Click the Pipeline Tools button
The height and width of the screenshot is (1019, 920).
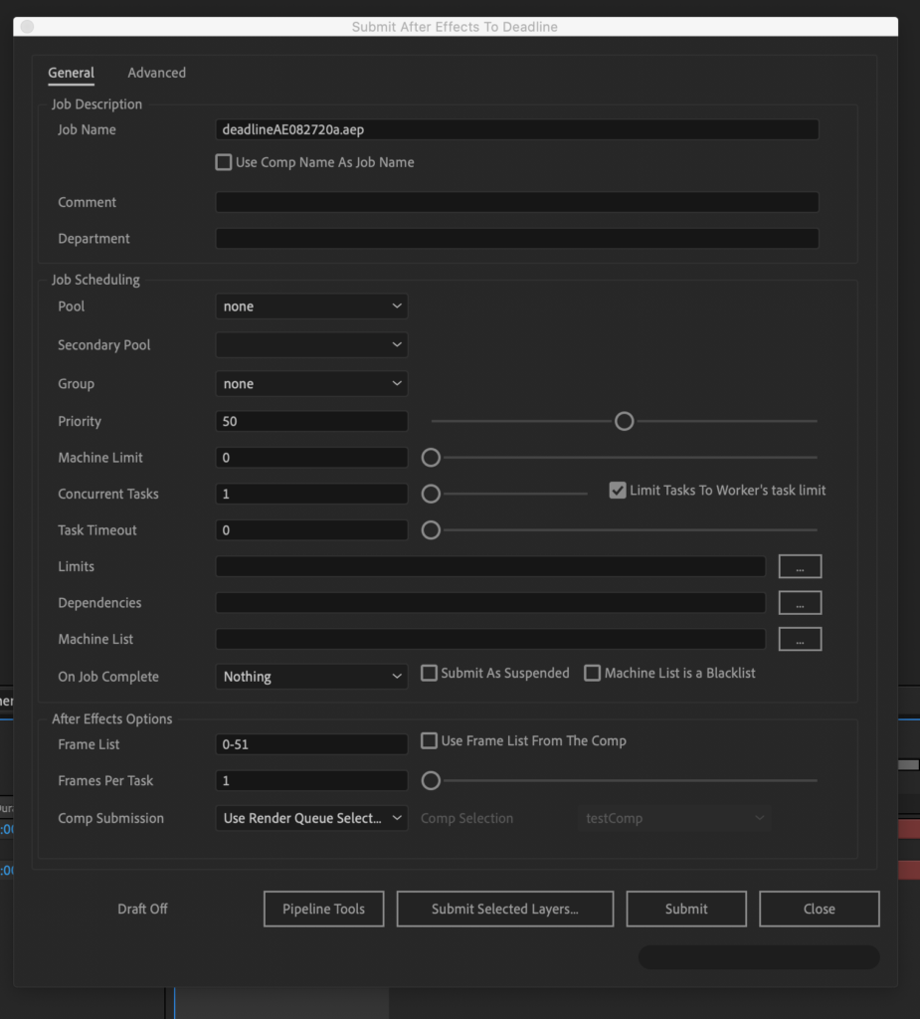click(323, 909)
